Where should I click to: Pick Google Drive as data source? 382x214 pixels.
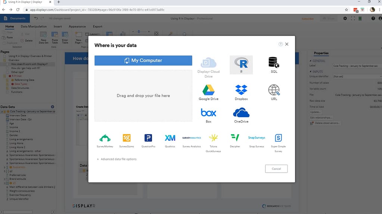pyautogui.click(x=208, y=92)
